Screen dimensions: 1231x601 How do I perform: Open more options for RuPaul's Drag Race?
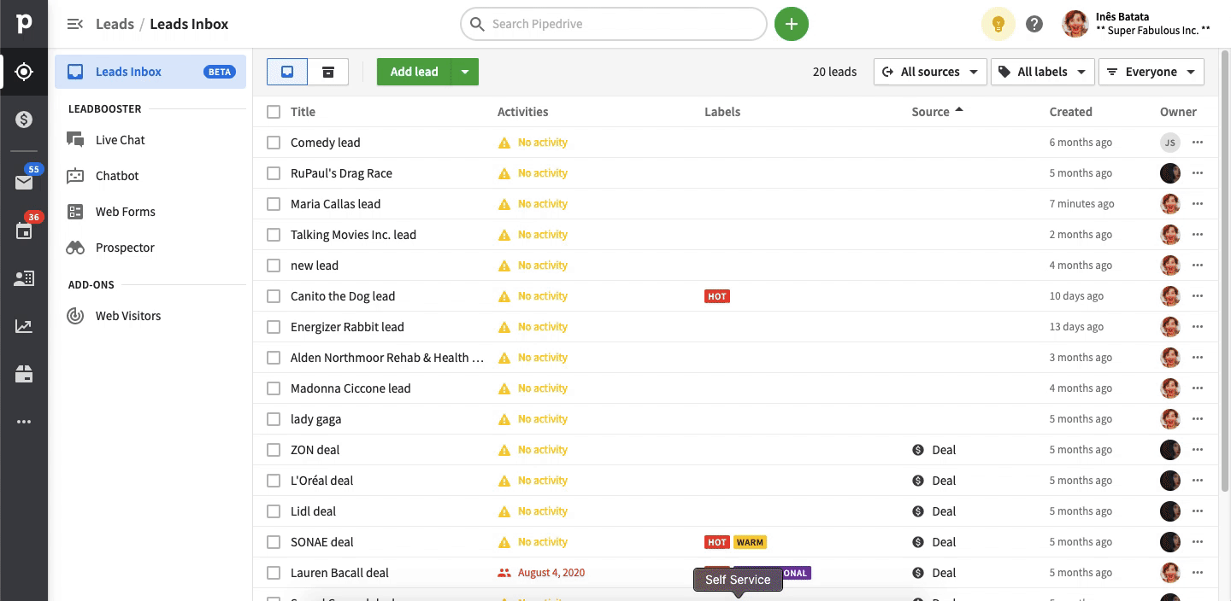pyautogui.click(x=1198, y=173)
